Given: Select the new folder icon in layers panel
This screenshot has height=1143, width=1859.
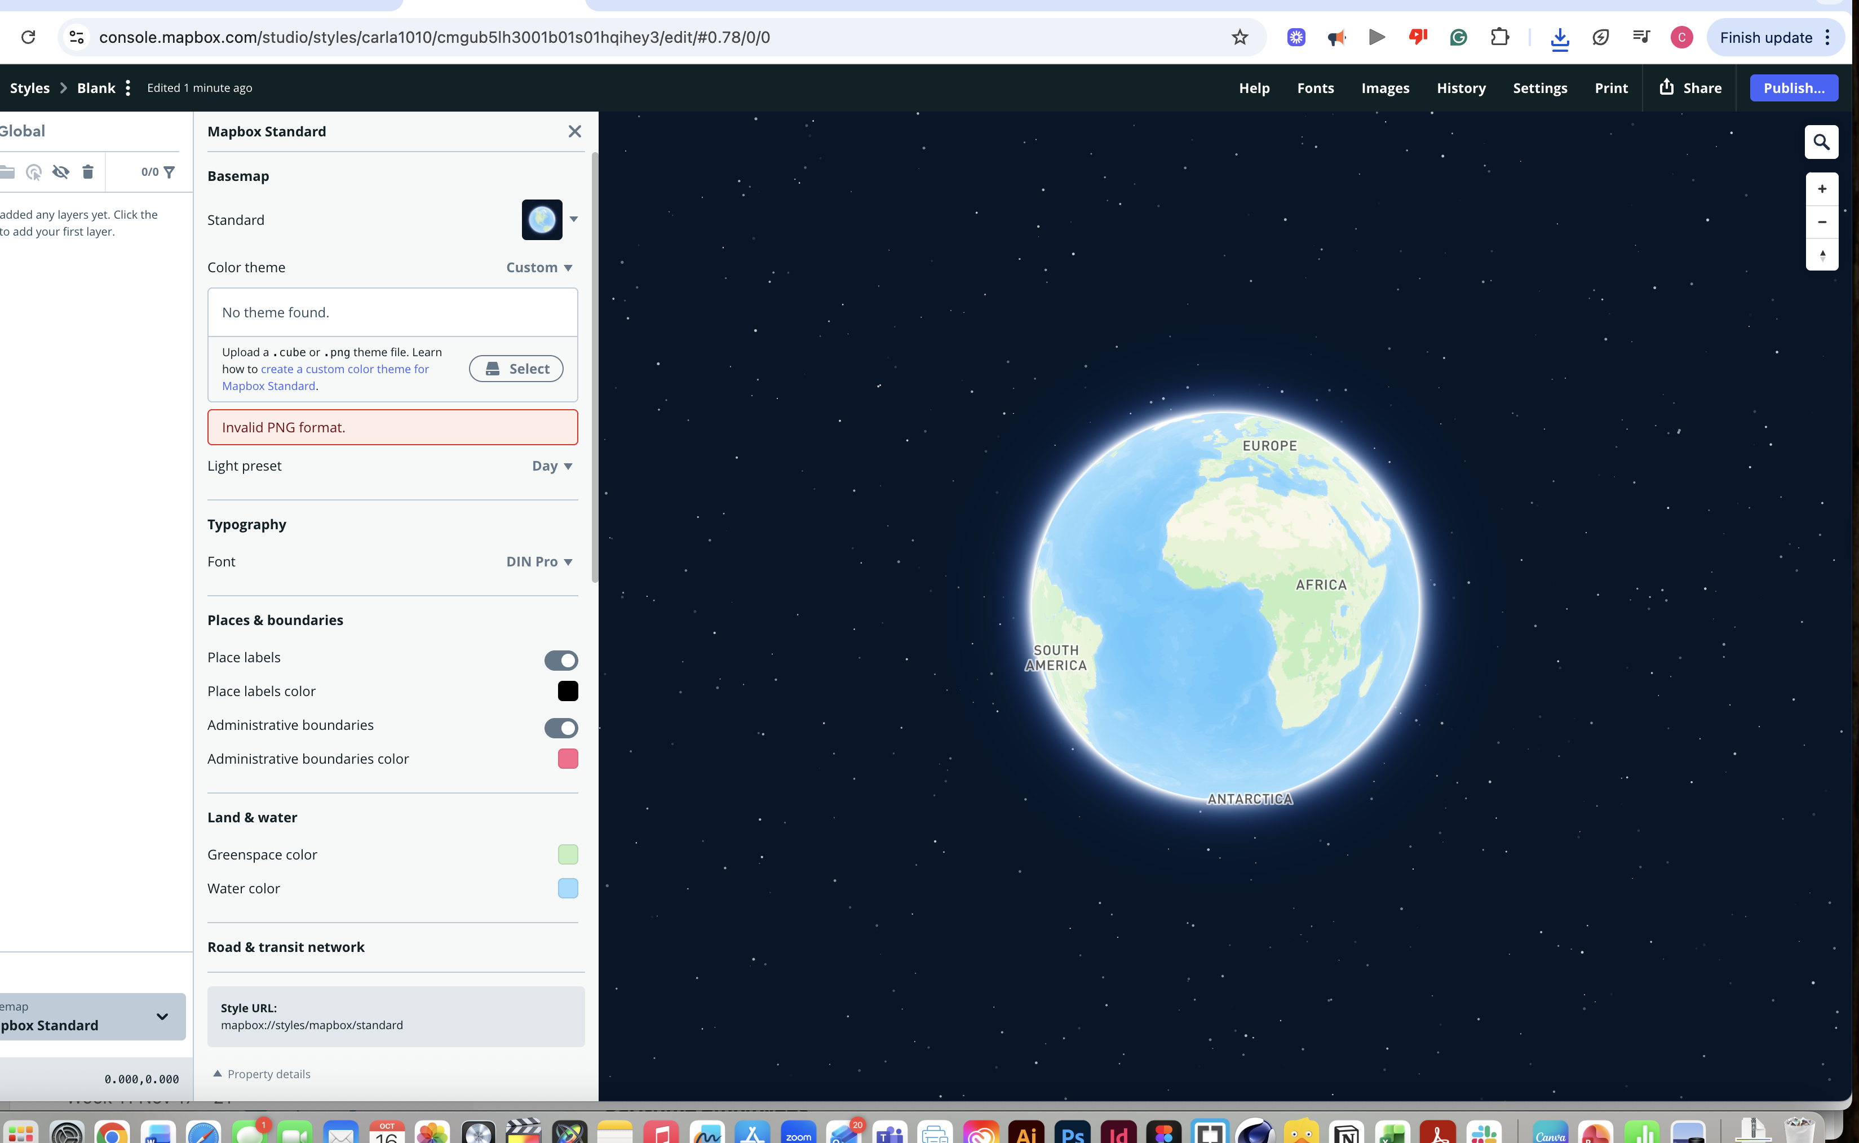Looking at the screenshot, I should [8, 171].
